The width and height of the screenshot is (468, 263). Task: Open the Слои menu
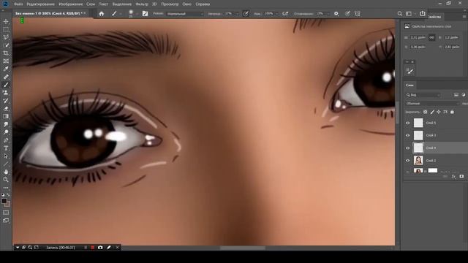point(91,4)
